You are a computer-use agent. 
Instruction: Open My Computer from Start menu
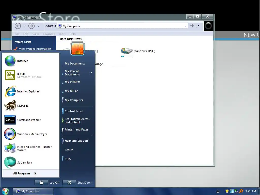pos(74,100)
